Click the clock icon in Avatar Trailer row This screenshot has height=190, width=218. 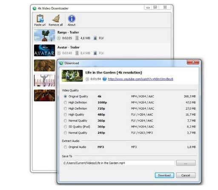coord(59,53)
